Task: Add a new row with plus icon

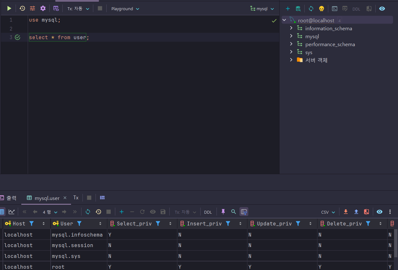Action: click(x=121, y=212)
